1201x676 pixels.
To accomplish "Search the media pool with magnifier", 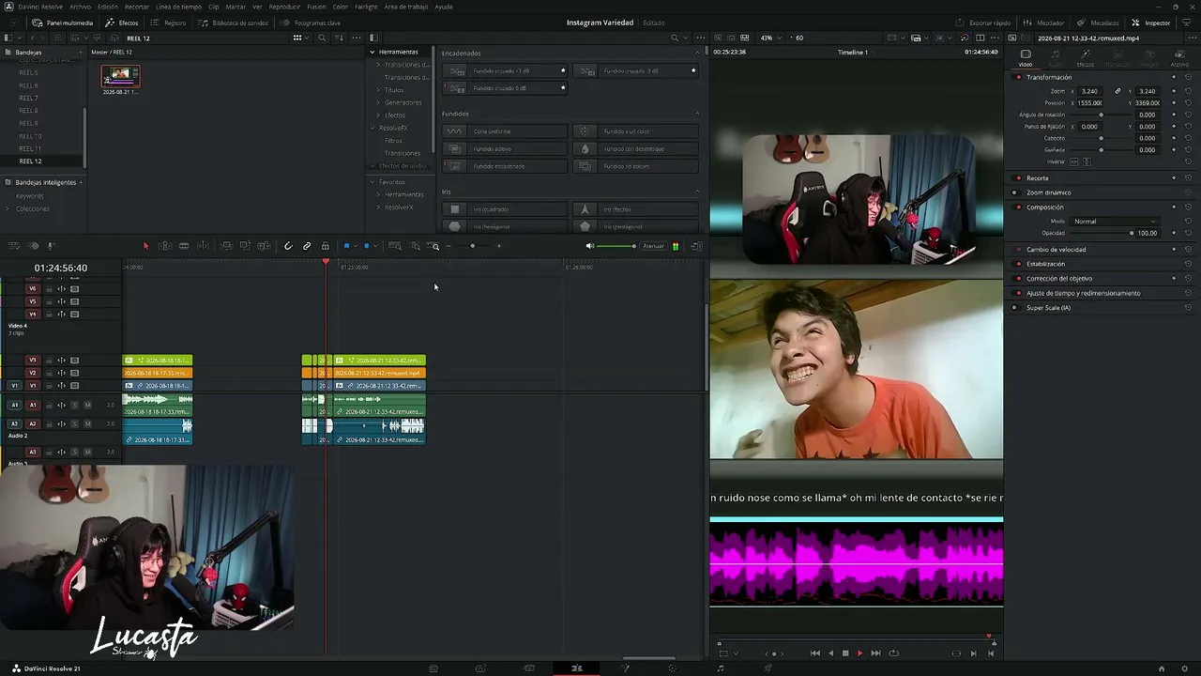I will coord(322,38).
